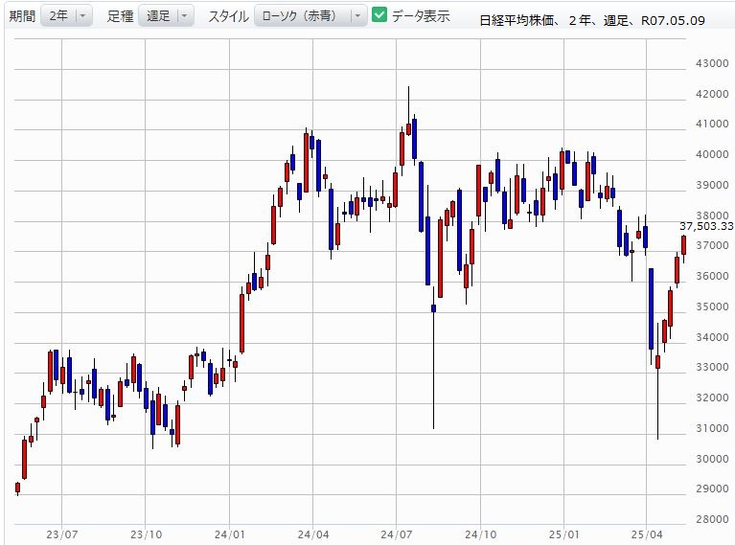Click the arrow beside ローソク(赤青)
This screenshot has width=735, height=545.
coord(357,16)
